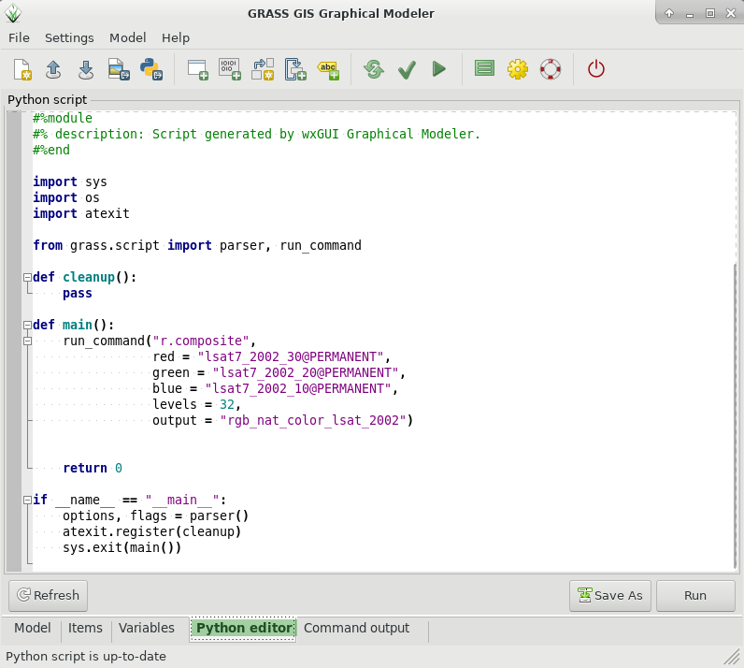
Task: Open the Model menu
Action: 127,38
